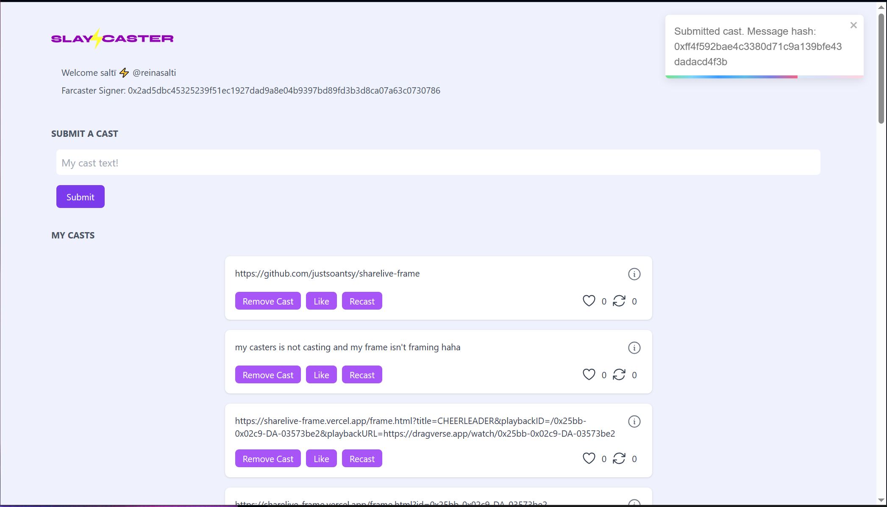Like the 'my casters is not casting' cast

click(x=321, y=375)
